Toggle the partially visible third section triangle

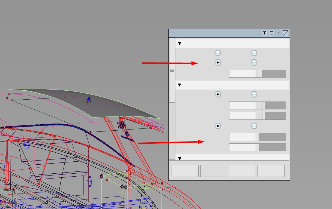[180, 158]
